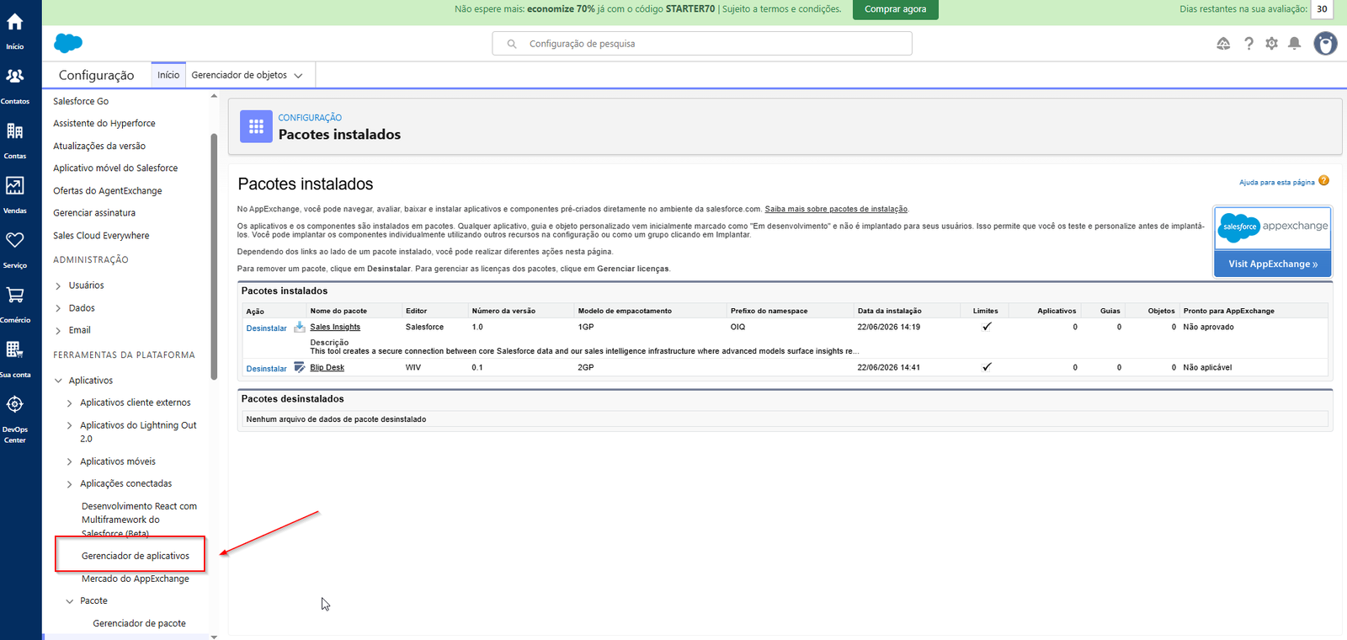Collapse the Aplicativos tree node
Viewport: 1347px width, 640px height.
coord(58,381)
